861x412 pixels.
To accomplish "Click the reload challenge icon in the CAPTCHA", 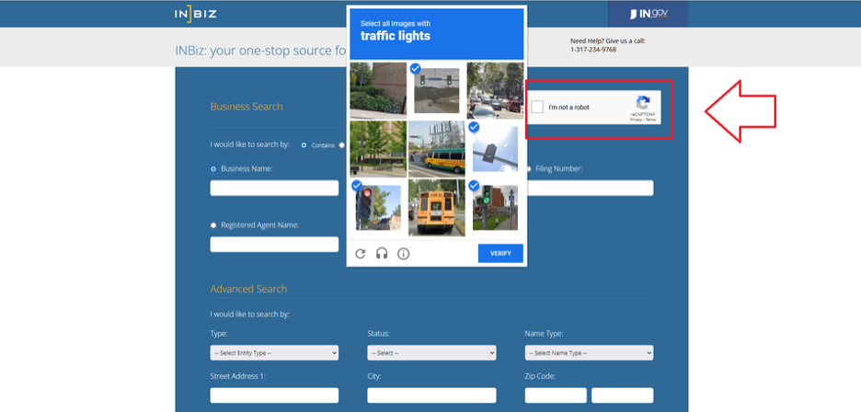I will point(361,254).
